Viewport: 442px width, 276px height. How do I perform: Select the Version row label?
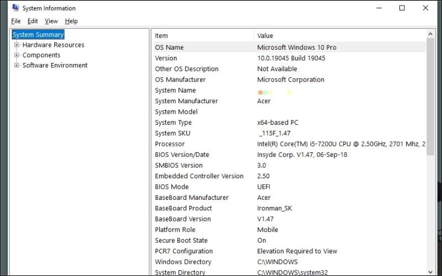(166, 58)
